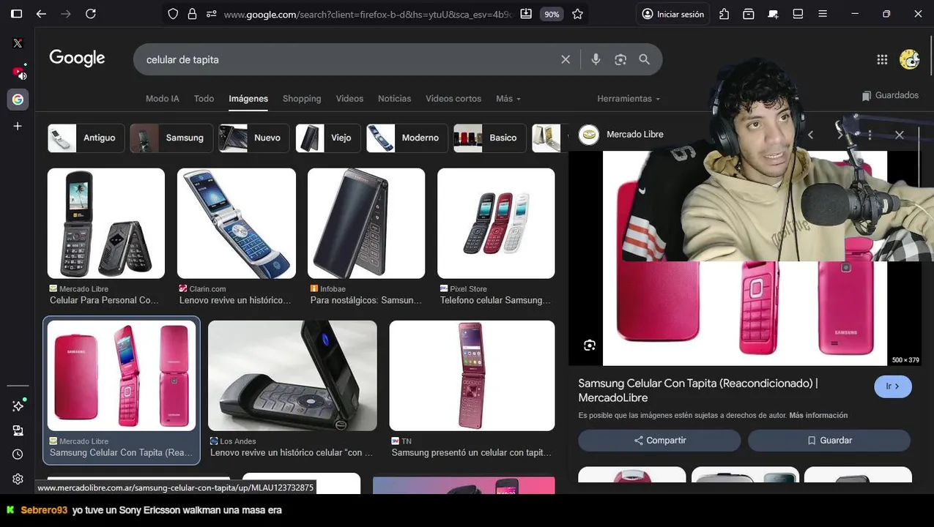Click the Compartir share button

pos(659,441)
